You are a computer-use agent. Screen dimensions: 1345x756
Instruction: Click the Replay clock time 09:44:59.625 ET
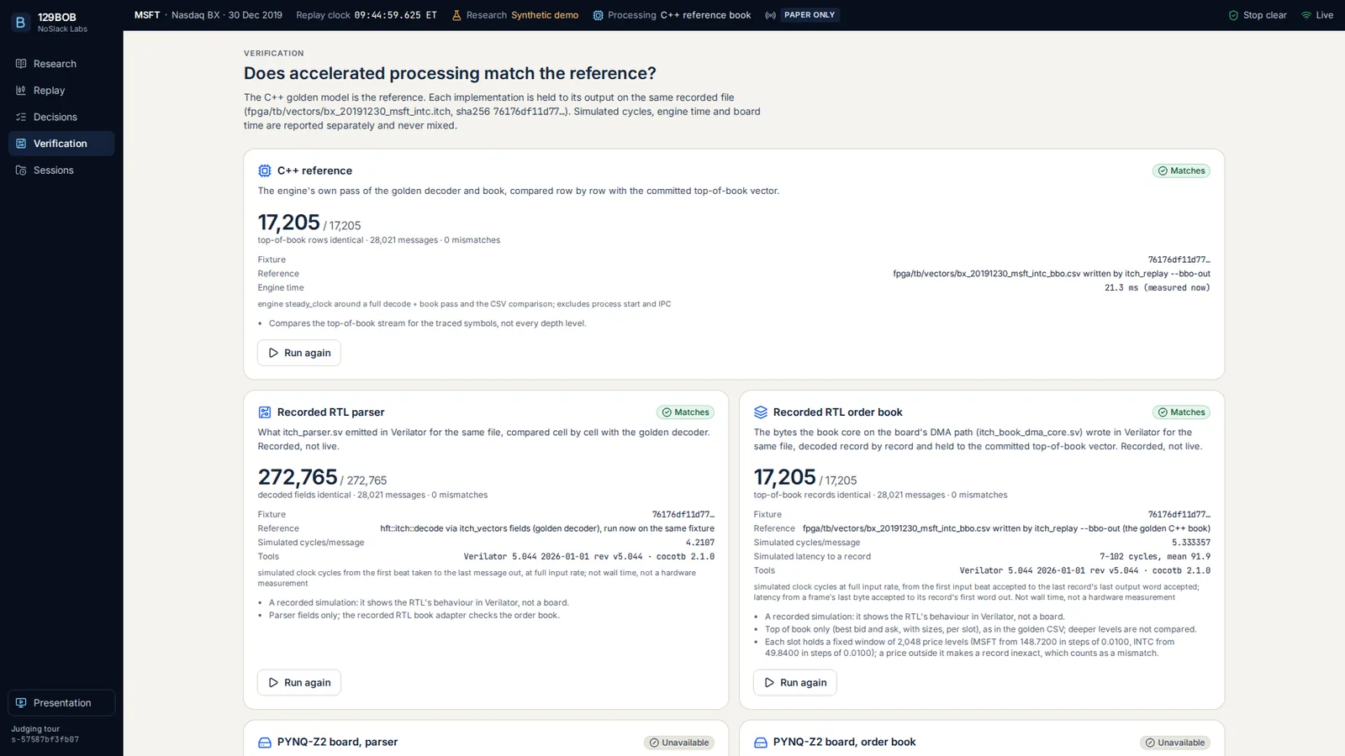click(x=395, y=15)
